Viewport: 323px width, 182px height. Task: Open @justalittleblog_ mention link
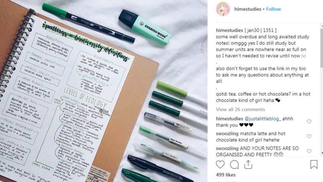click(x=262, y=119)
